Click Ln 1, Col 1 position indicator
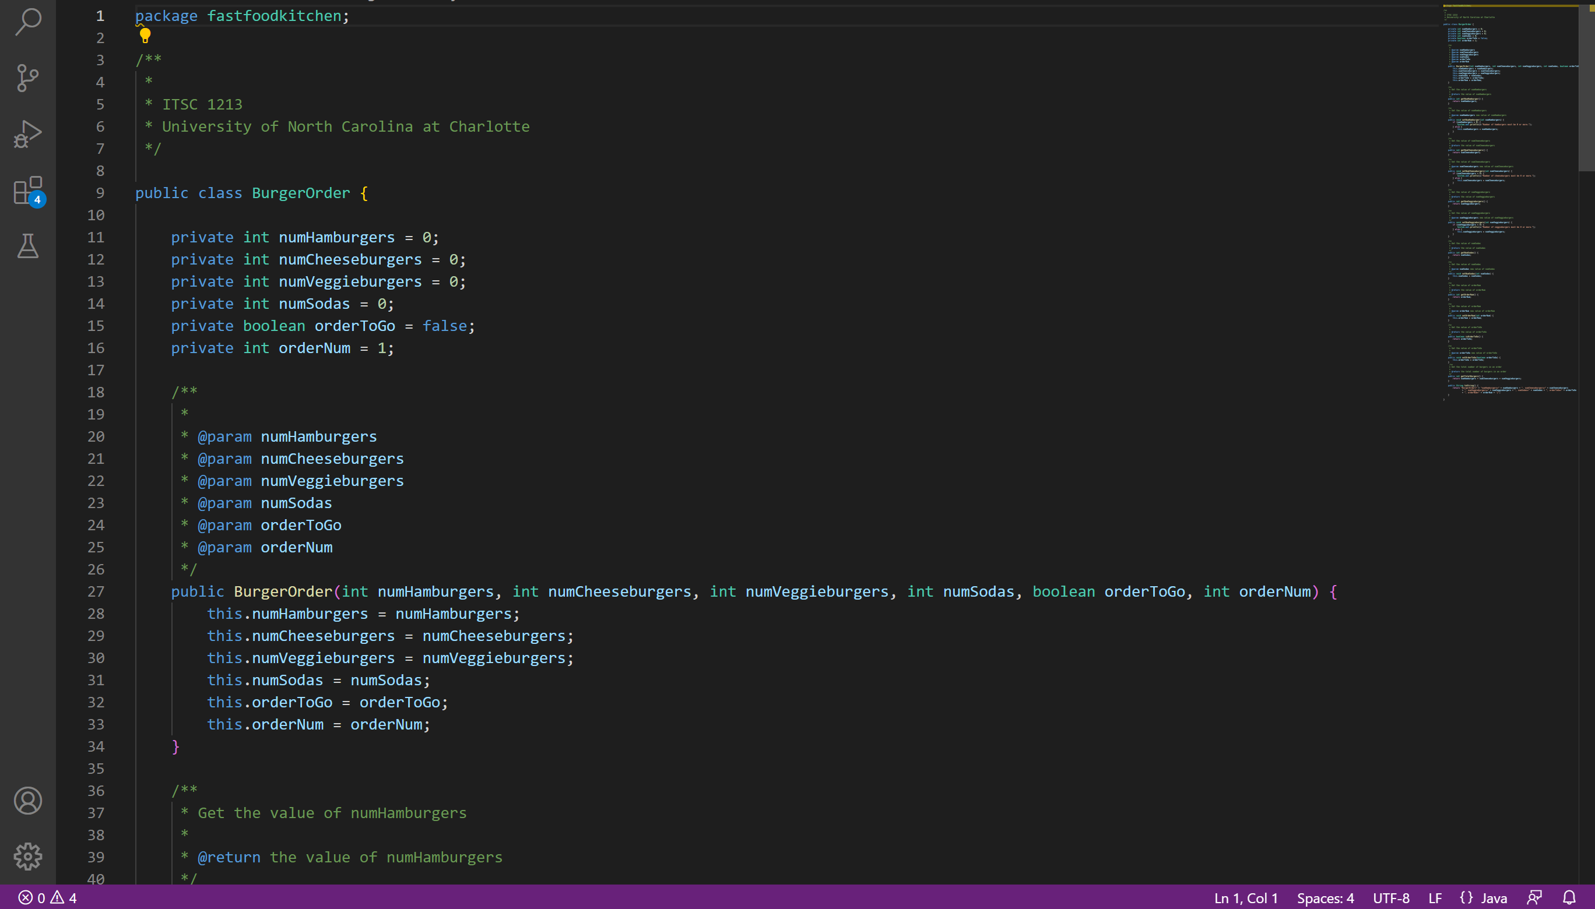The width and height of the screenshot is (1595, 909). 1245,898
